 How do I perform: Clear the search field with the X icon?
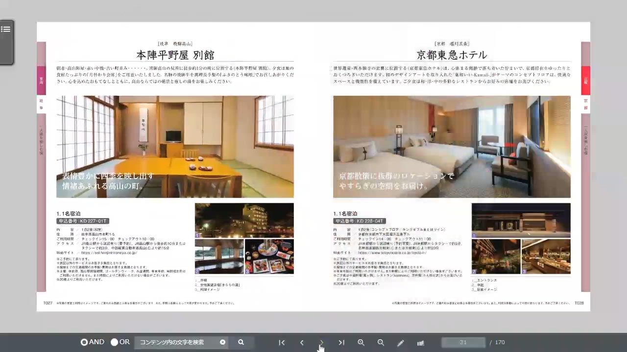coord(222,342)
